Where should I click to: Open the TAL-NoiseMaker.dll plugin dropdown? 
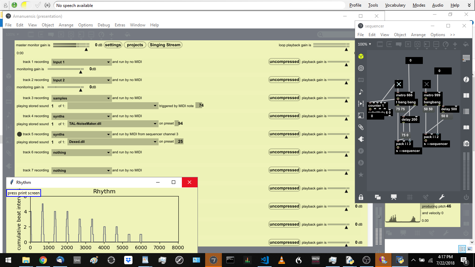[113, 123]
